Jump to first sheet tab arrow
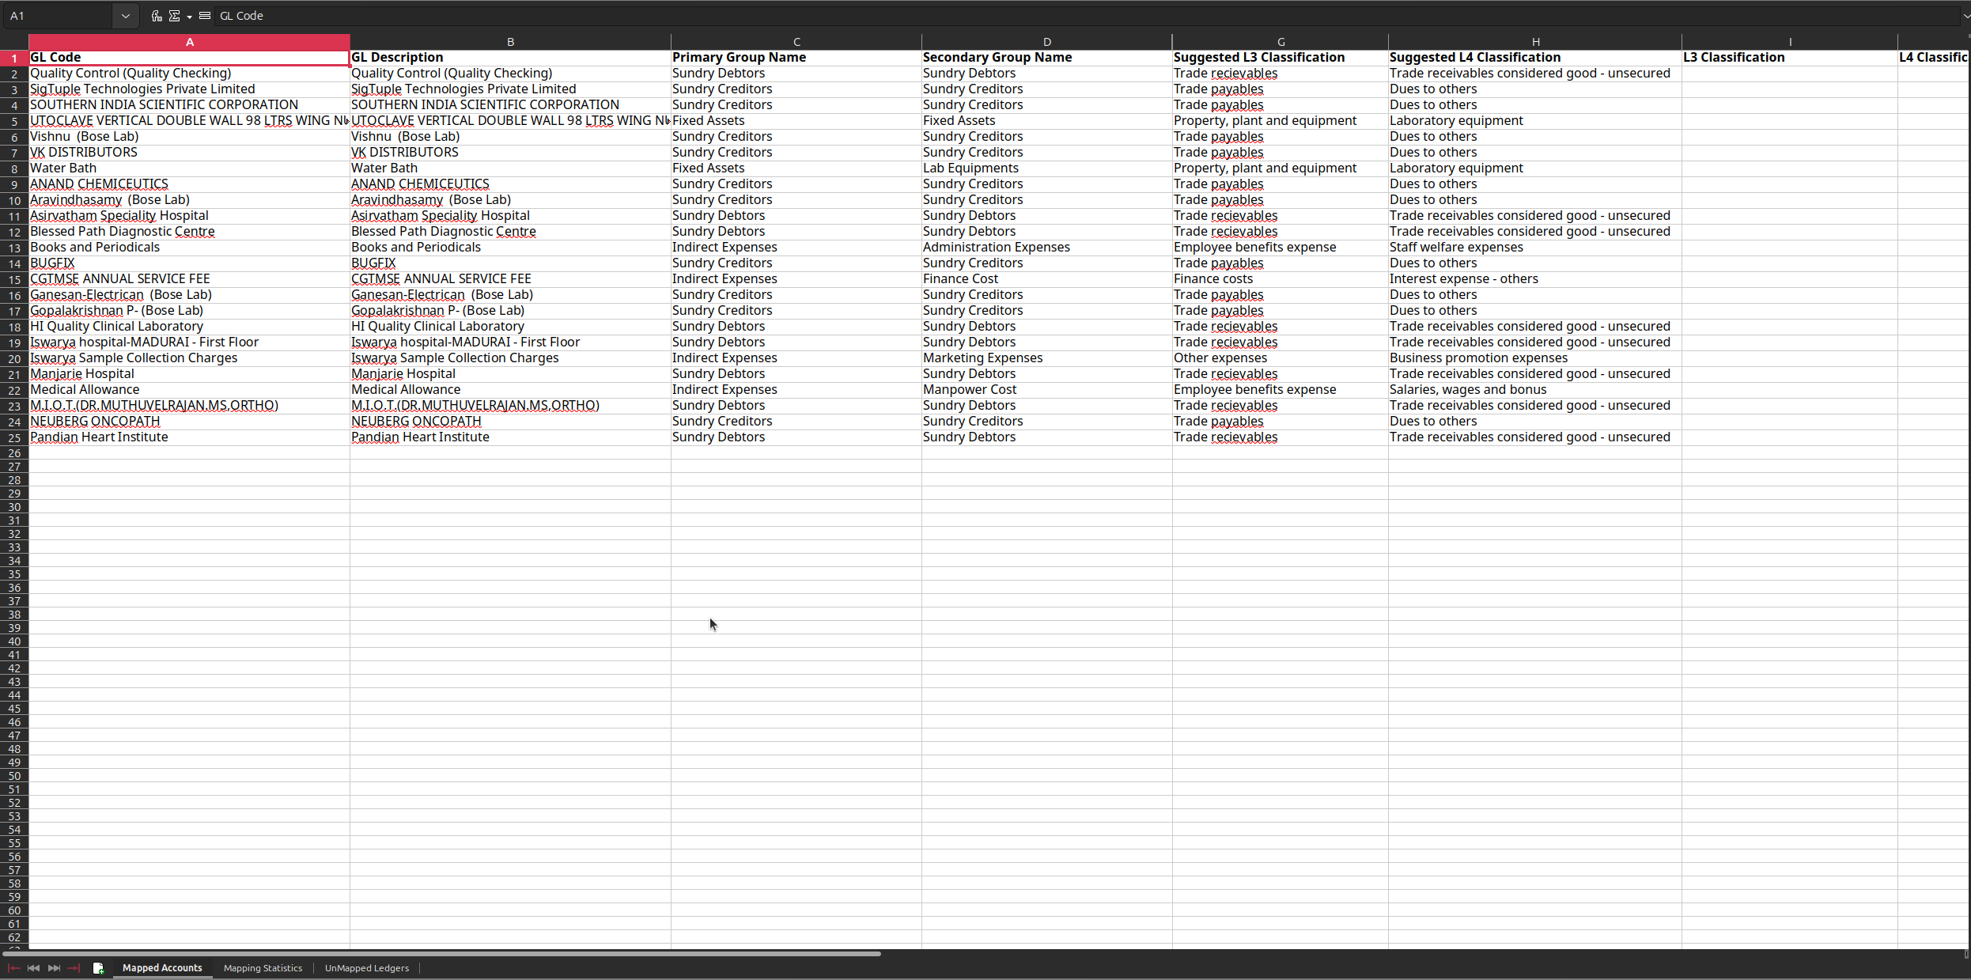1971x980 pixels. point(13,968)
